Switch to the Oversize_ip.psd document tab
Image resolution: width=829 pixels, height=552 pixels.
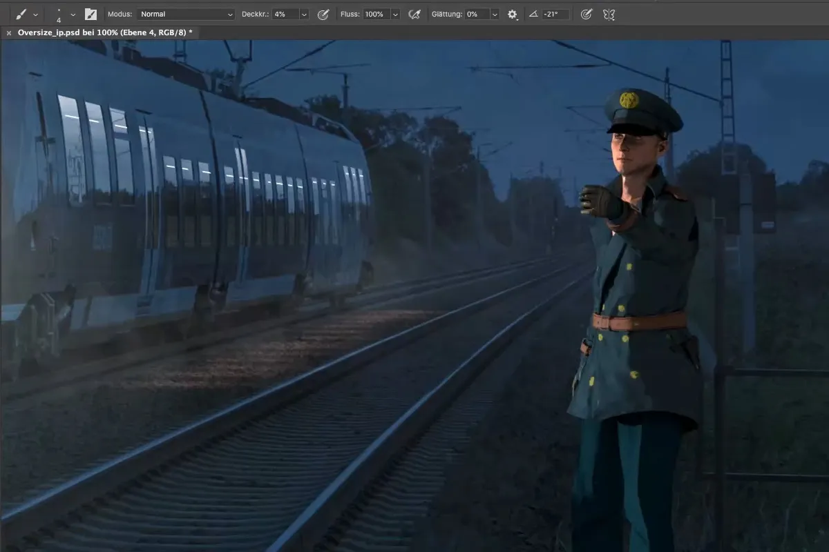[x=102, y=32]
